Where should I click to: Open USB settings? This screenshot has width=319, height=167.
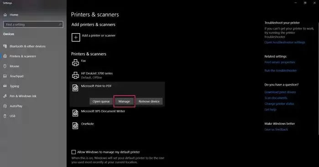[12, 116]
